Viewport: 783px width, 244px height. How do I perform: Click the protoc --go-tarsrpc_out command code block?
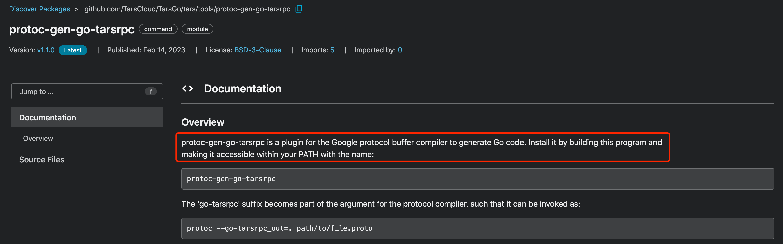[x=477, y=228]
